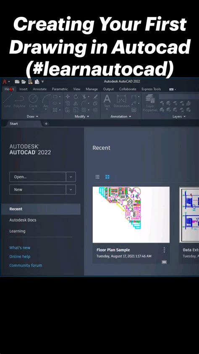Image resolution: width=199 pixels, height=354 pixels.
Task: Select Autodesk Docs in the sidebar
Action: [23, 220]
